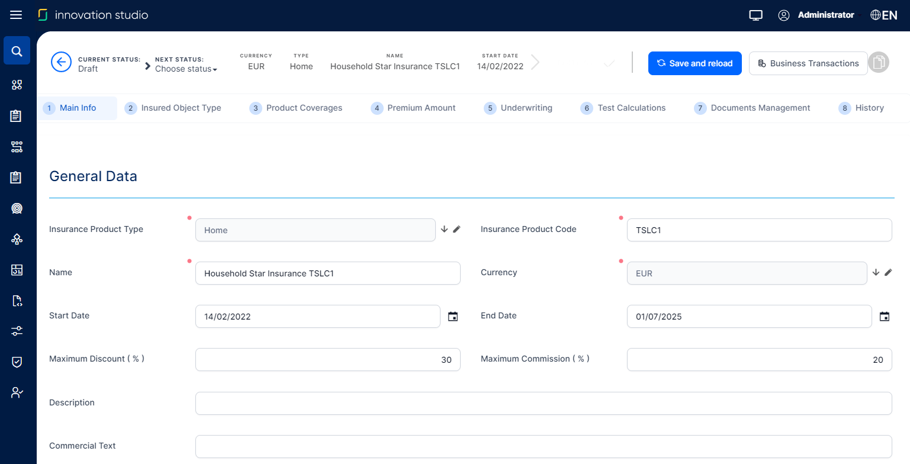Screen dimensions: 910x464
Task: Click the shield icon in left sidebar
Action: click(x=17, y=362)
